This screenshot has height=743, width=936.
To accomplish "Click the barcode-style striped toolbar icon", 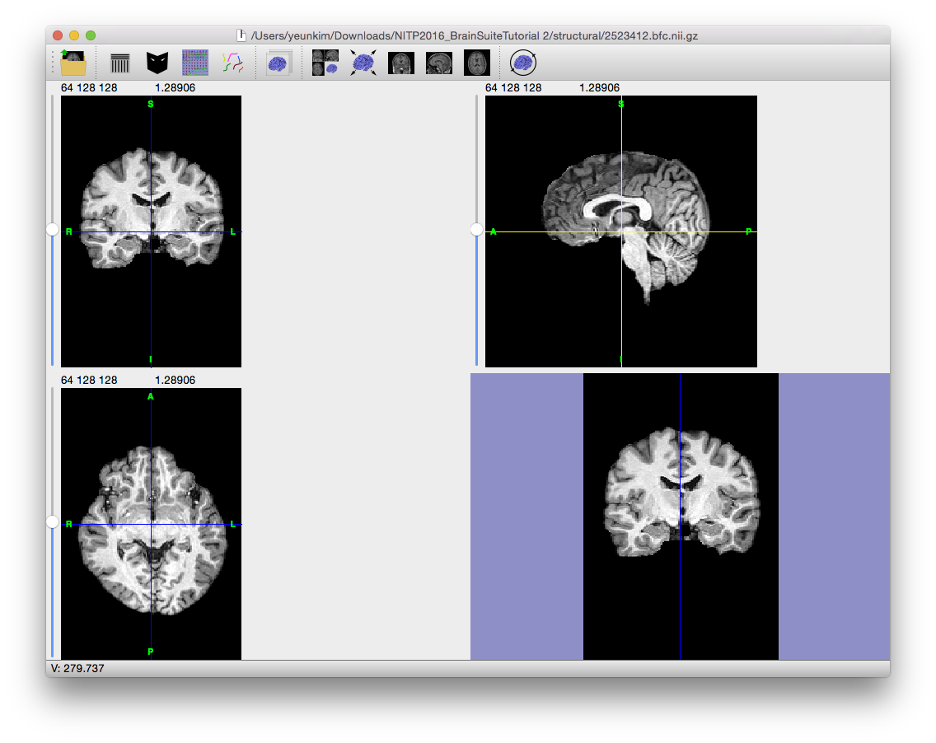I will pyautogui.click(x=120, y=63).
